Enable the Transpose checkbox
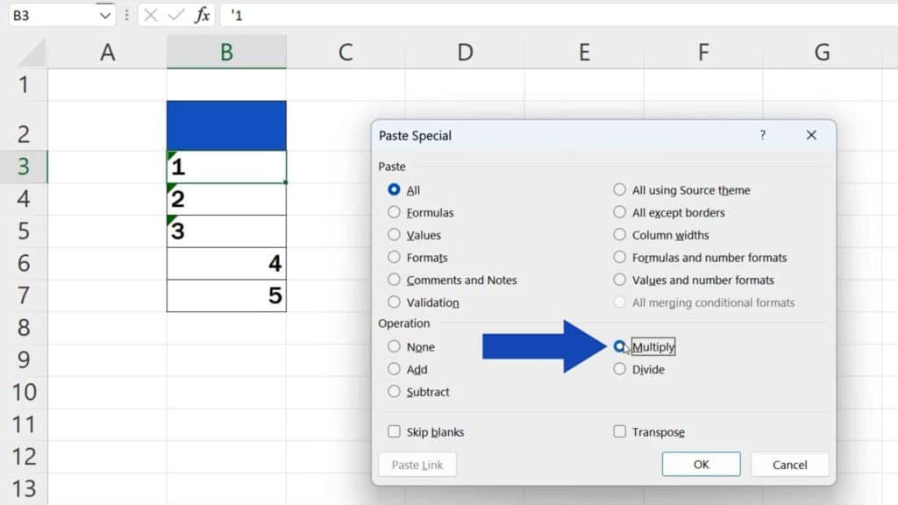This screenshot has height=505, width=898. (620, 431)
